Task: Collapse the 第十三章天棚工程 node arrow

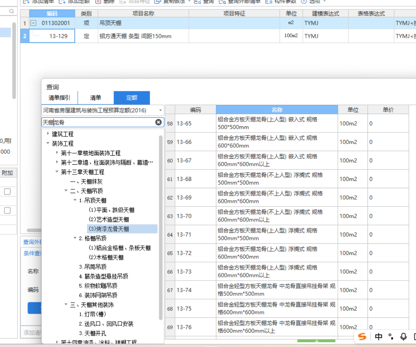Action: pyautogui.click(x=57, y=172)
